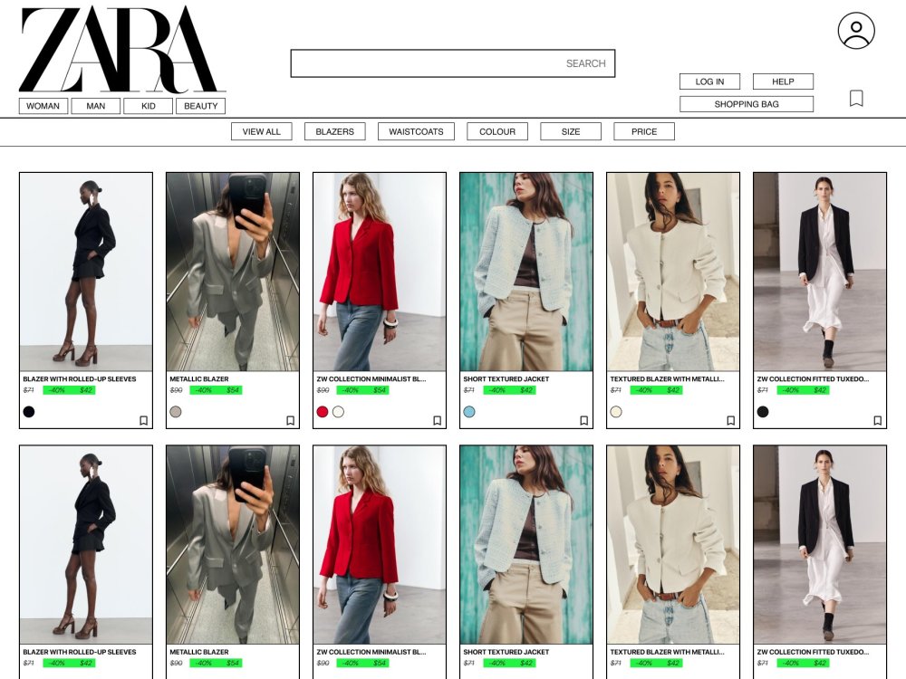Image resolution: width=906 pixels, height=679 pixels.
Task: Open second-row fitted tuxedo blazer photo
Action: [820, 544]
